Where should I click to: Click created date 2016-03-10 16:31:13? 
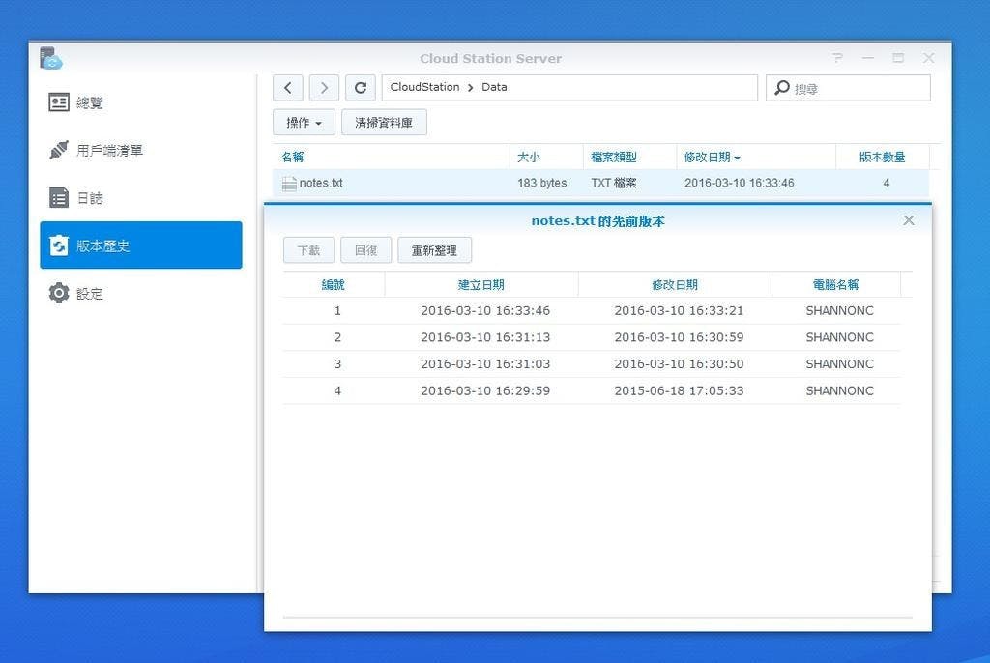485,337
